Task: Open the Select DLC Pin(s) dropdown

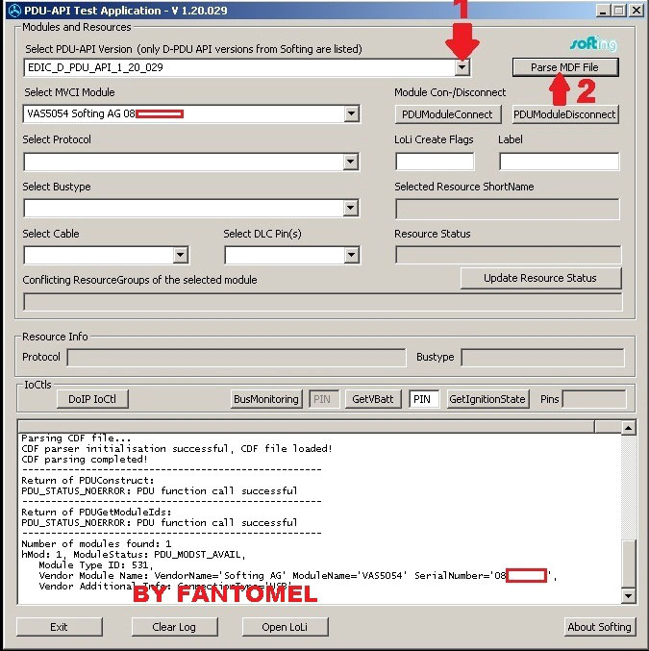Action: [351, 256]
